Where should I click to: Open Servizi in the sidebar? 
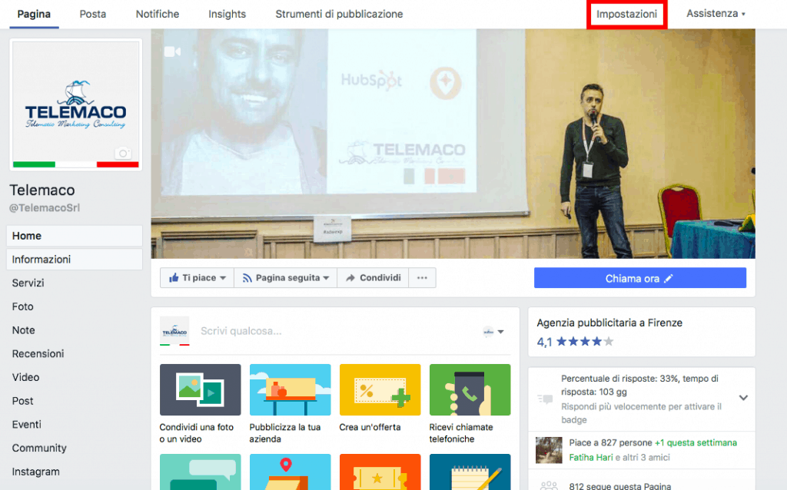click(28, 283)
